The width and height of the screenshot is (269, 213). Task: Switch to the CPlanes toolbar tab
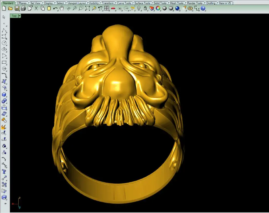click(22, 3)
